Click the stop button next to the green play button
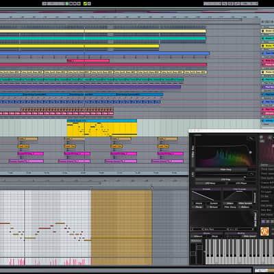 tap(71, 3)
